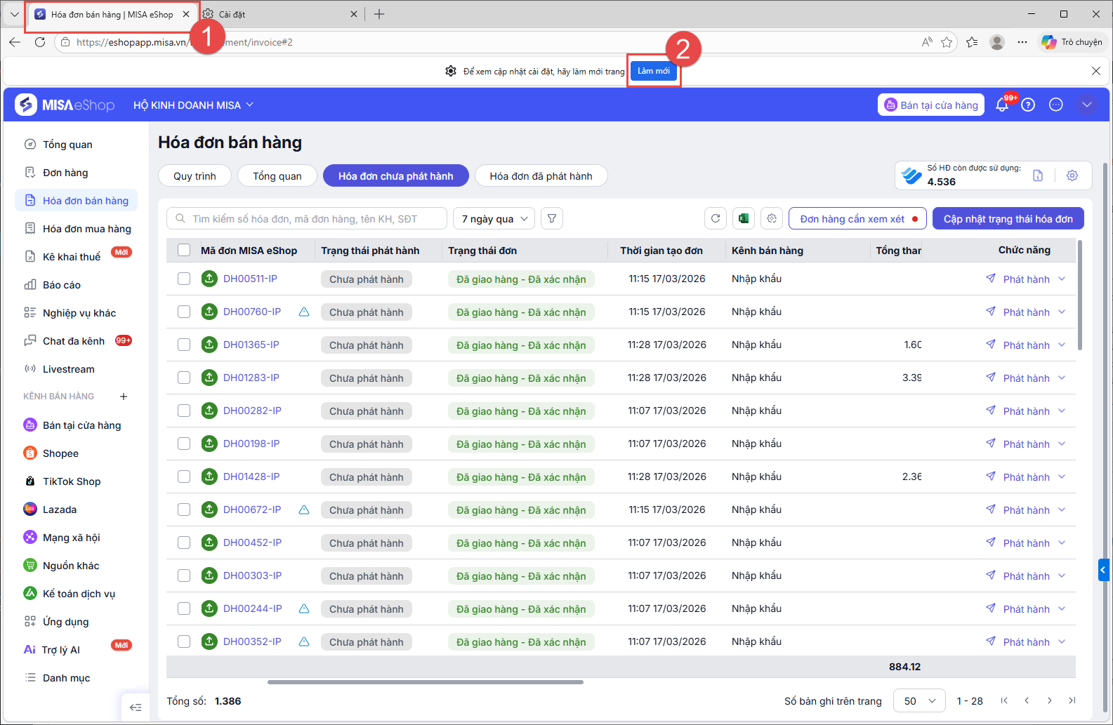Click the horizontal table scrollbar

(426, 681)
